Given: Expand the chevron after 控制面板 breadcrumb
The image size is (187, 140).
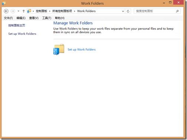Looking at the screenshot, I should 50,11.
